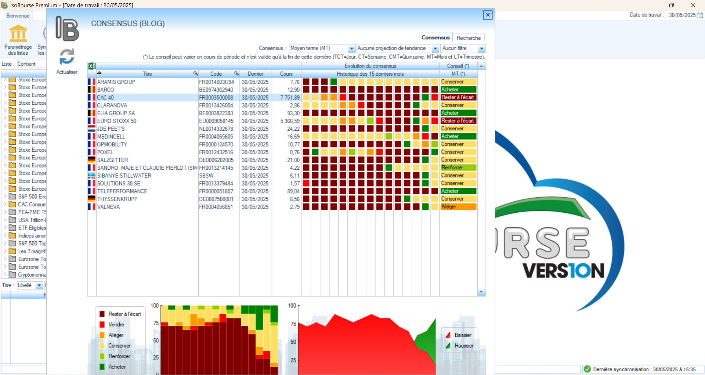Open Aucune projection de tendance dropdown
This screenshot has height=375, width=705.
point(435,48)
